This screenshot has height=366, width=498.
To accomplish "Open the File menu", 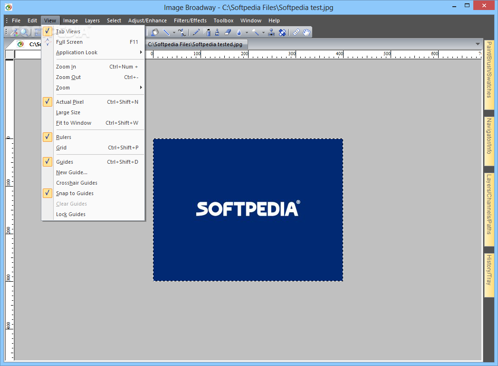I will [16, 20].
